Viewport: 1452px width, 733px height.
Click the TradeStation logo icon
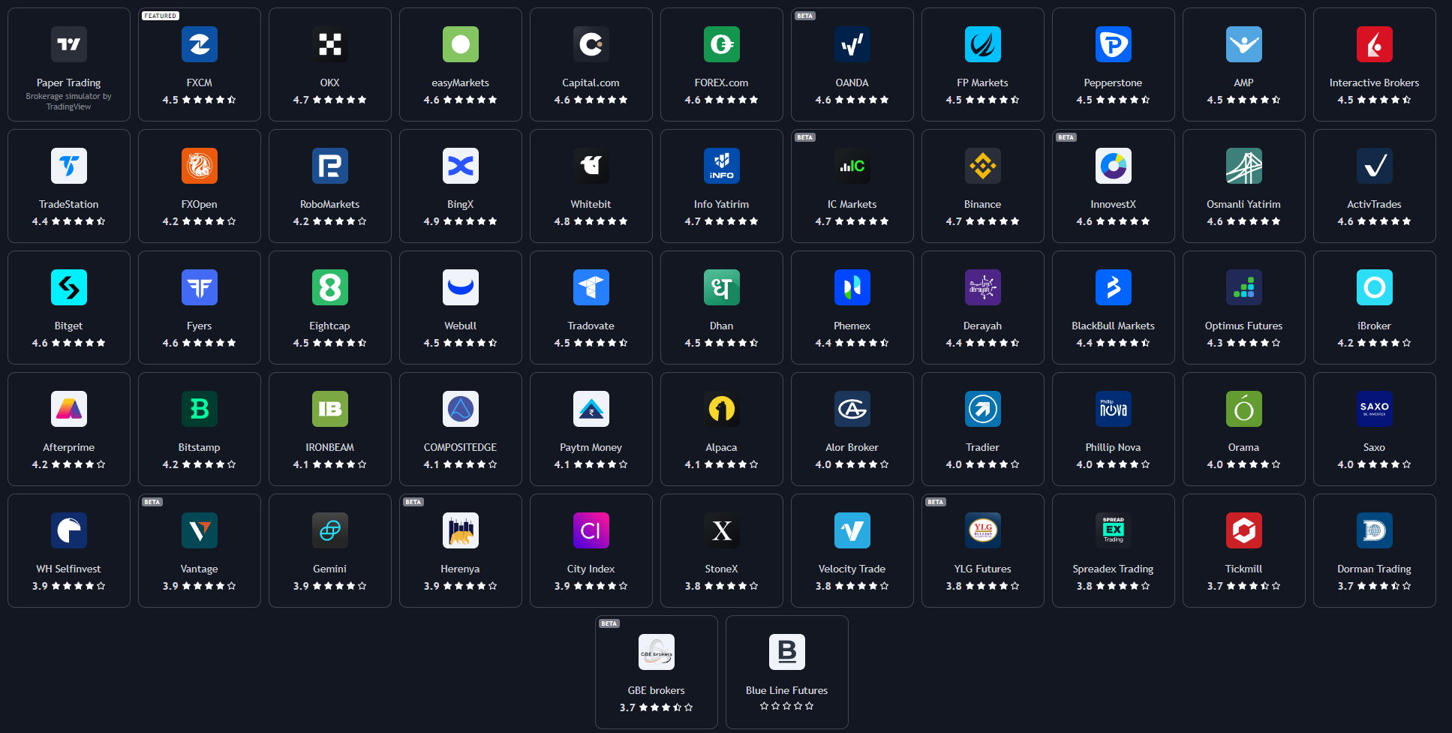[69, 166]
